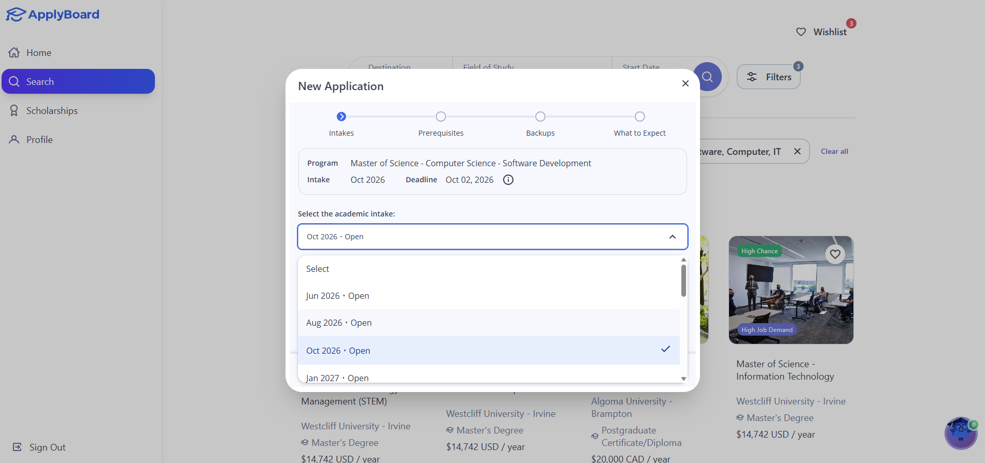The height and width of the screenshot is (463, 985).
Task: Click the Profile person icon
Action: click(x=14, y=139)
